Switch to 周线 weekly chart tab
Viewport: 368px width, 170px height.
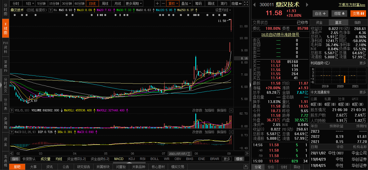pos(105,4)
